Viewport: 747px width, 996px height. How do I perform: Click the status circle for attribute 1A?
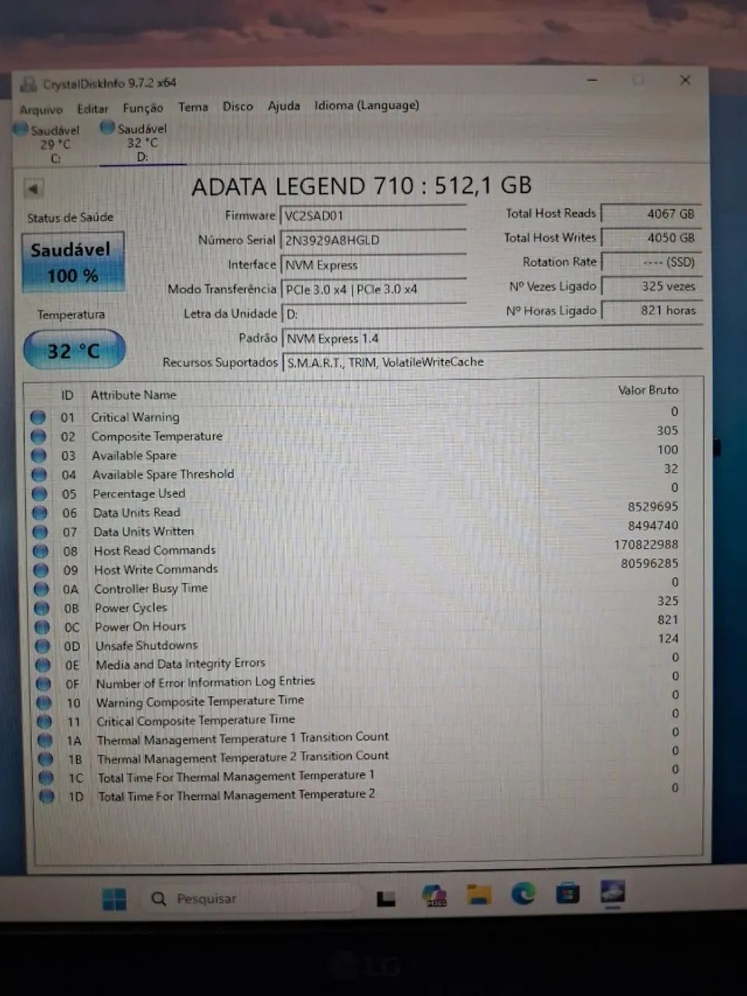pyautogui.click(x=45, y=740)
